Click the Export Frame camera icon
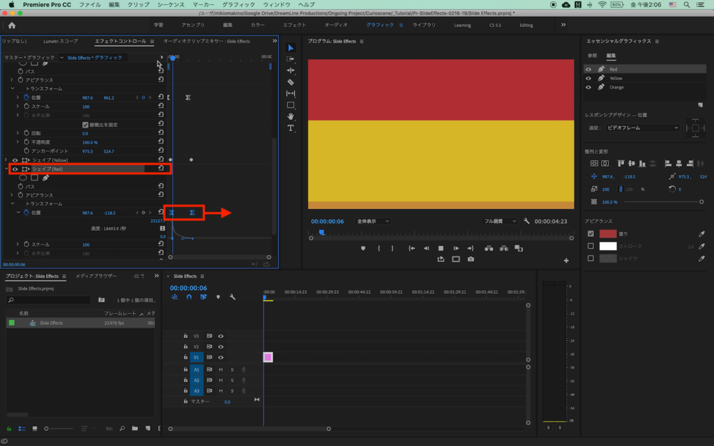The height and width of the screenshot is (446, 714). (471, 259)
